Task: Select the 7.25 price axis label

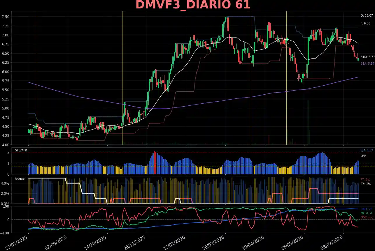Action: click(6, 26)
